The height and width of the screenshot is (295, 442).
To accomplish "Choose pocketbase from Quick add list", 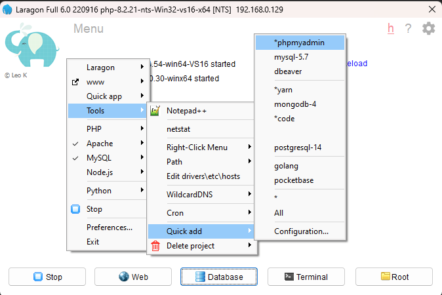I will (x=294, y=180).
